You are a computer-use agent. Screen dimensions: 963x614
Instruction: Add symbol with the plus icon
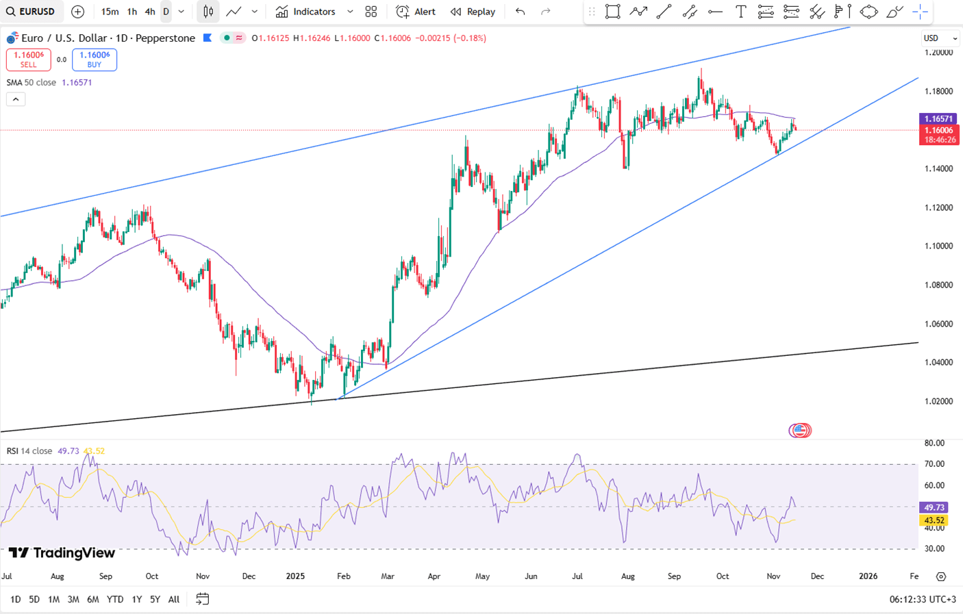click(78, 12)
